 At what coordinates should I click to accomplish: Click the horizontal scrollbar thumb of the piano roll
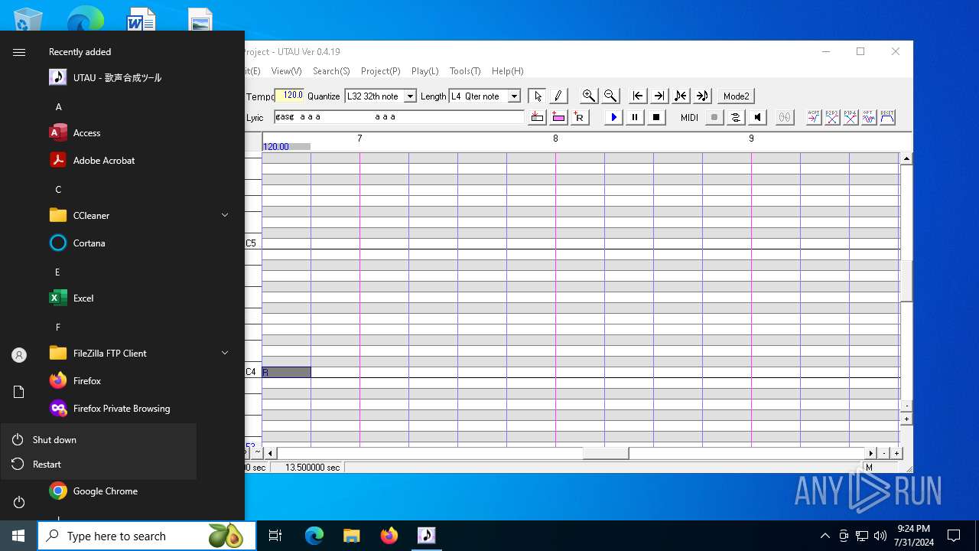pyautogui.click(x=606, y=453)
